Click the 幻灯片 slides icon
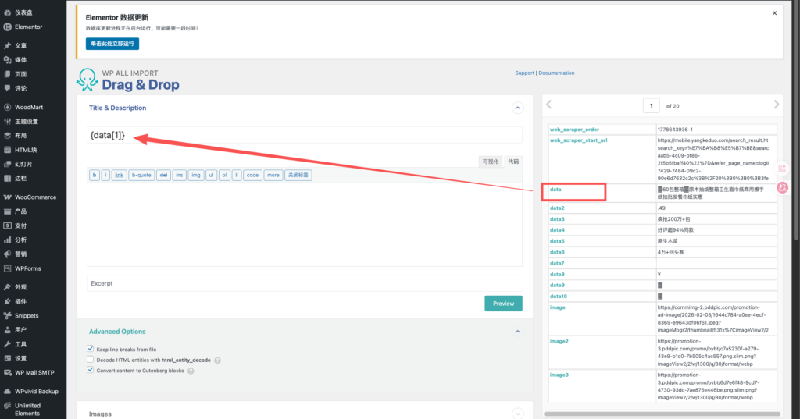Screen dimensions: 800x419 pos(7,164)
